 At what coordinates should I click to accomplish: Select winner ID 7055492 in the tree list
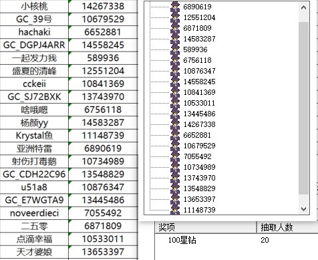pos(197,156)
